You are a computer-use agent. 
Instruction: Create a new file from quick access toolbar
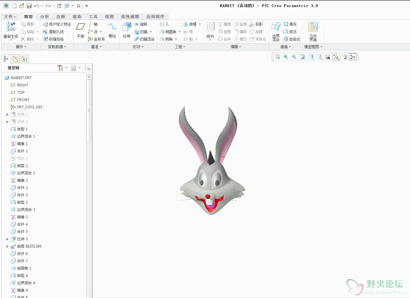(14, 6)
